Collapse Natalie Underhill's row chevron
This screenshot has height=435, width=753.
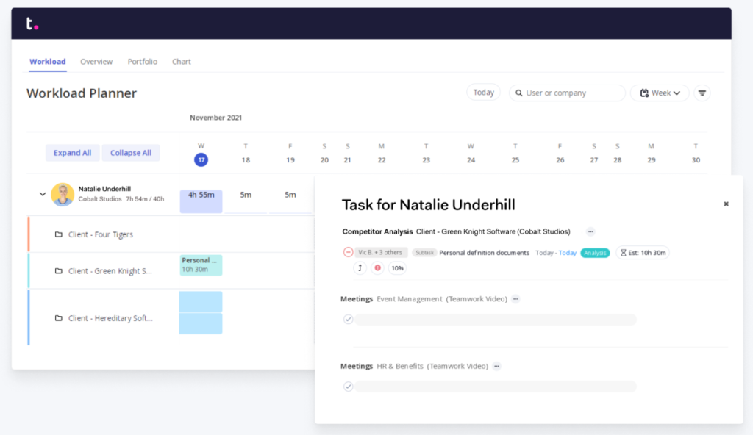click(x=42, y=195)
